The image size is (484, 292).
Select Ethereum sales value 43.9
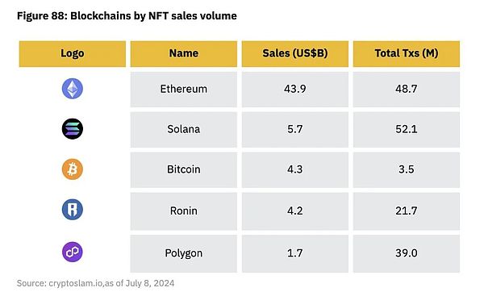click(295, 89)
